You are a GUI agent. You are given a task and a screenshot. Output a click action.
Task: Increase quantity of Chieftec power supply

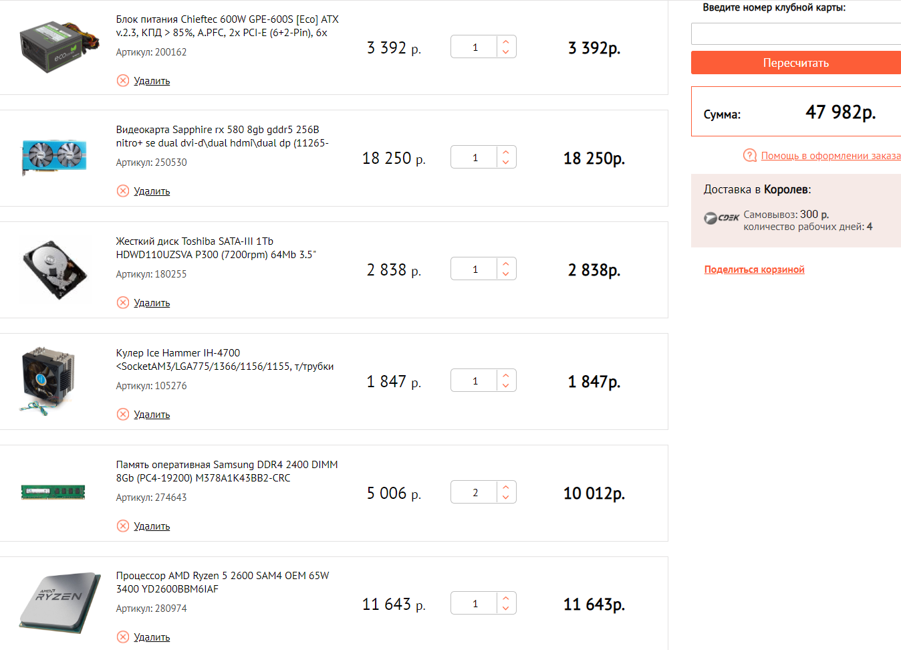[x=506, y=42]
